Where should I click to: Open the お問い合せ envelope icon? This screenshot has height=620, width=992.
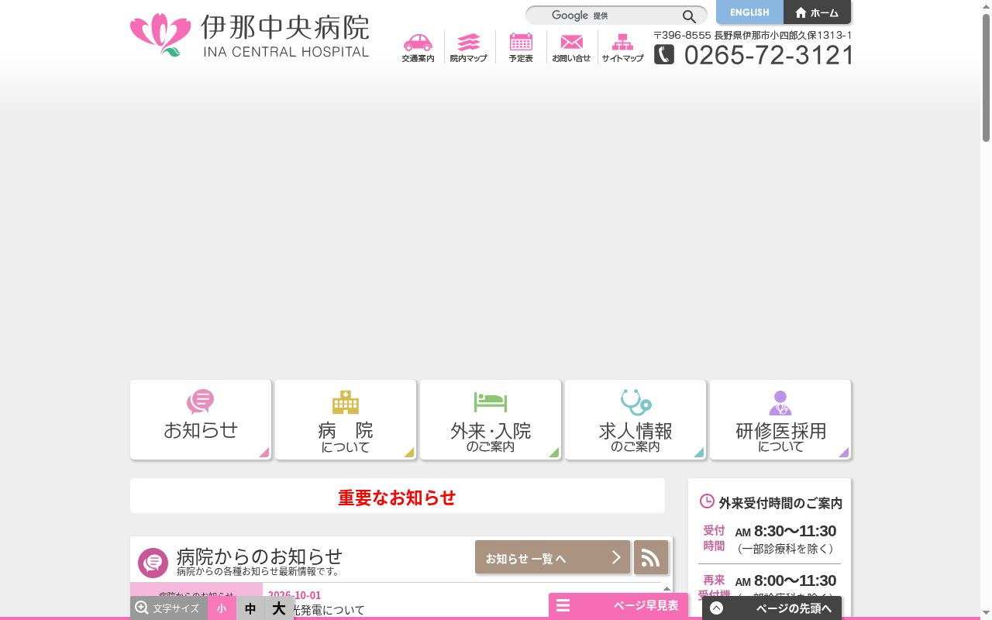click(x=571, y=47)
